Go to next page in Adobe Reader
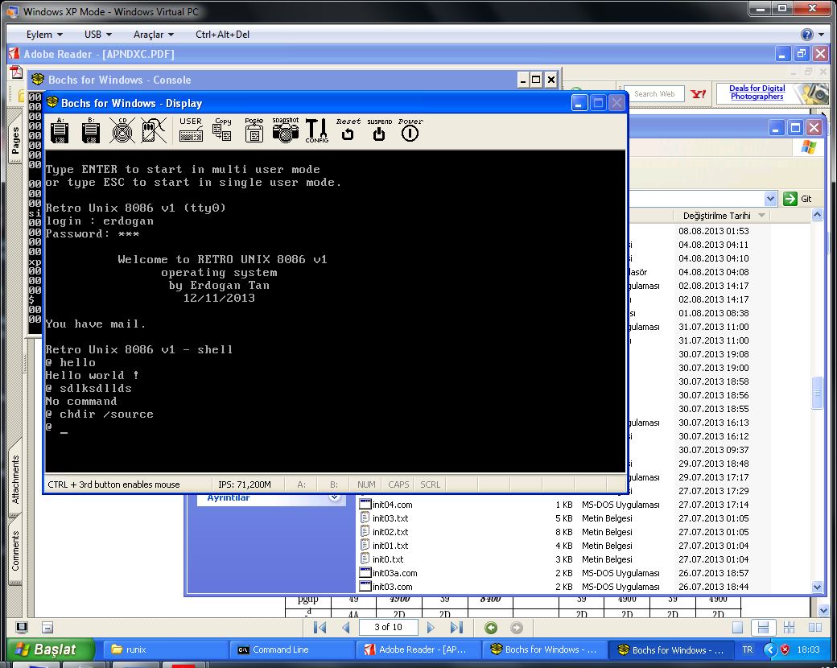837x668 pixels. pyautogui.click(x=431, y=628)
